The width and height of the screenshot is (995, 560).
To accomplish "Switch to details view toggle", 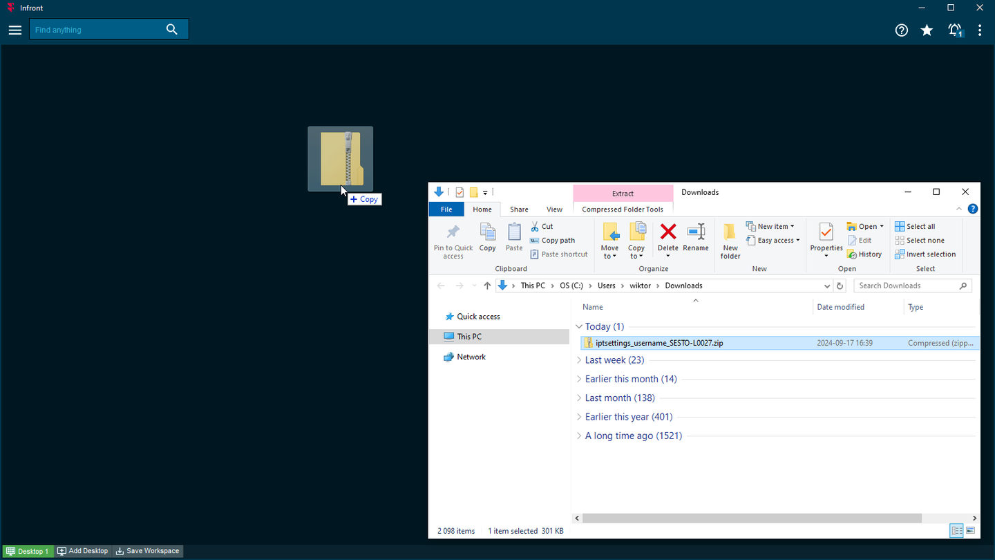I will (x=956, y=531).
